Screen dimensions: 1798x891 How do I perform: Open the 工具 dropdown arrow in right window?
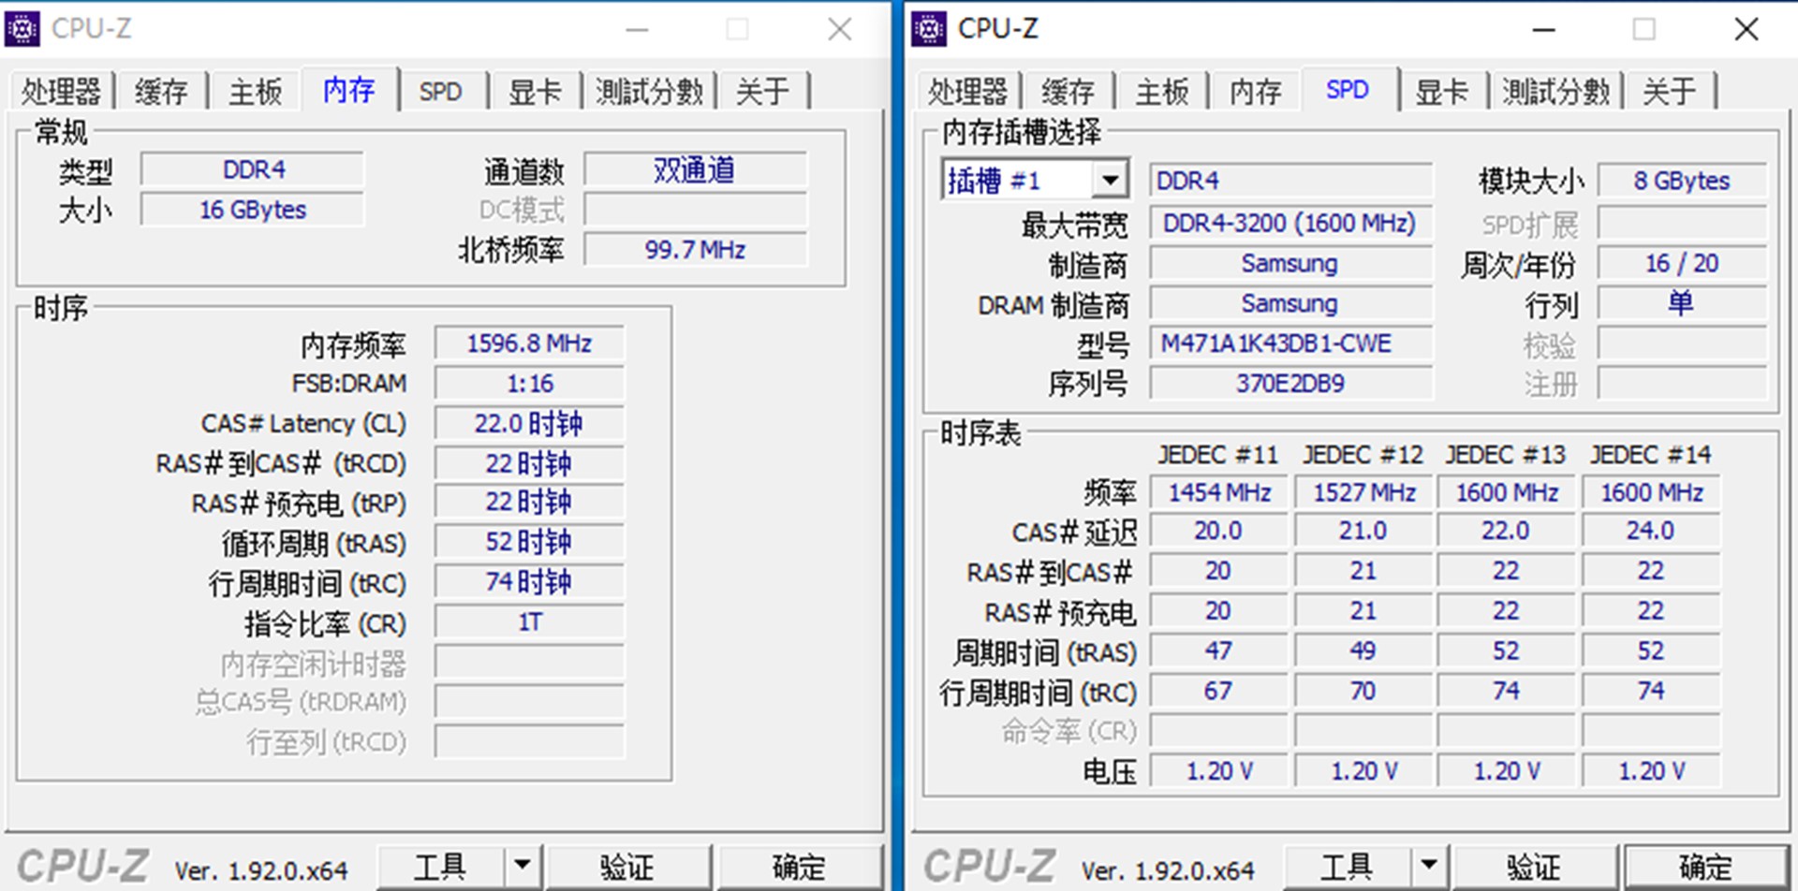(x=1431, y=866)
